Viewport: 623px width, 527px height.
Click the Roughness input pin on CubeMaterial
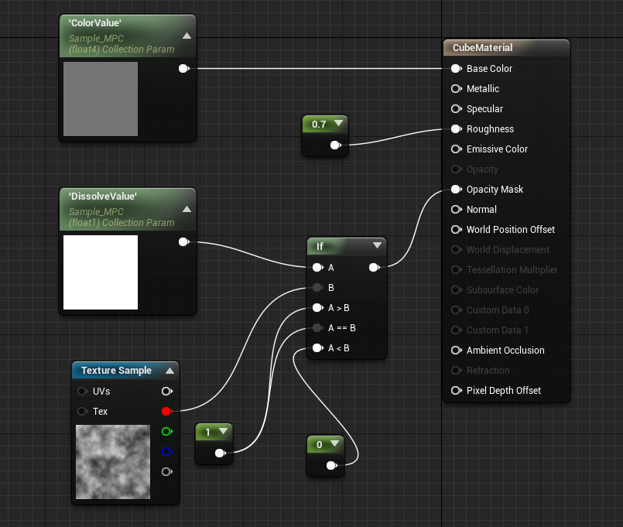click(x=456, y=129)
